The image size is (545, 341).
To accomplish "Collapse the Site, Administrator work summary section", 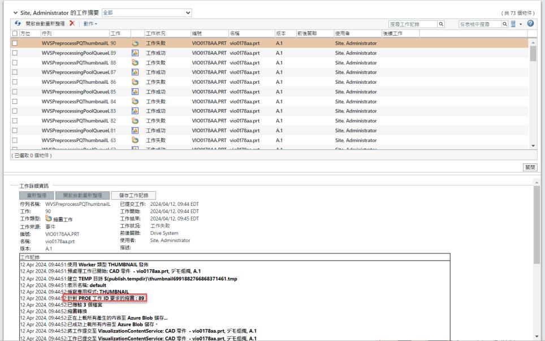I will 15,13.
